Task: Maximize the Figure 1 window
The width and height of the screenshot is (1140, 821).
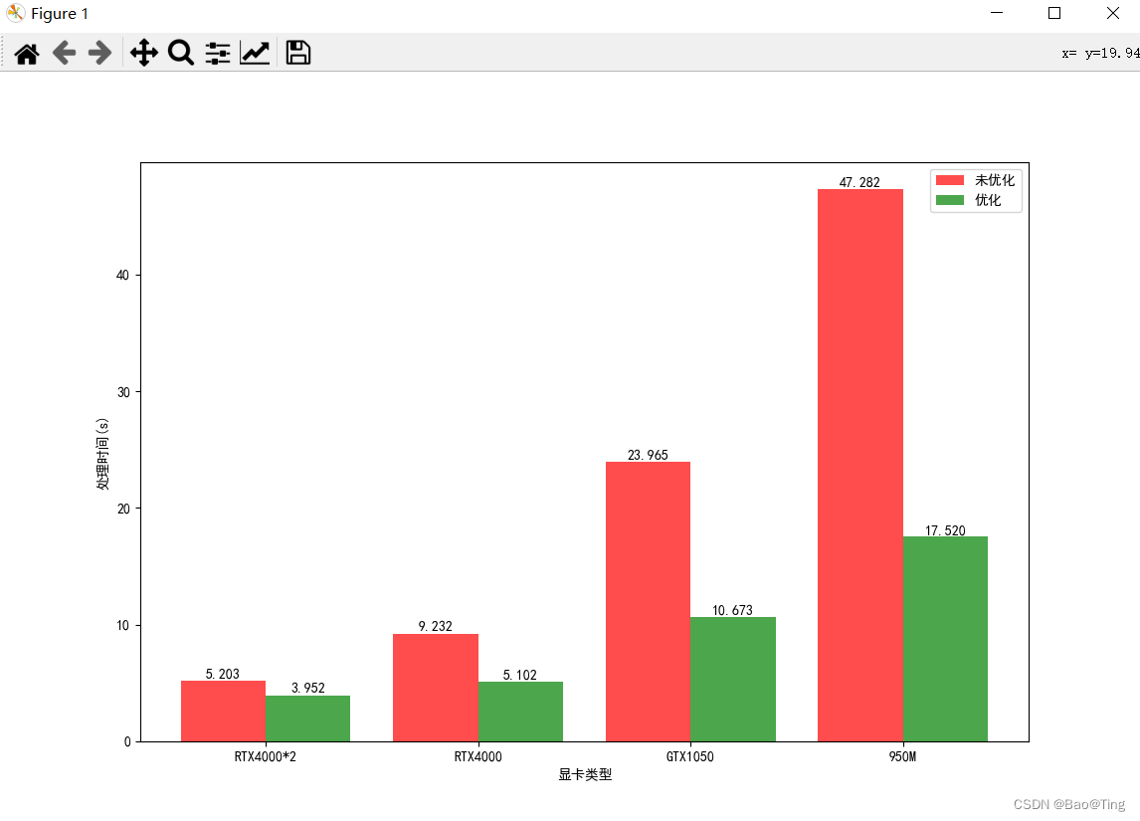Action: pos(1054,13)
